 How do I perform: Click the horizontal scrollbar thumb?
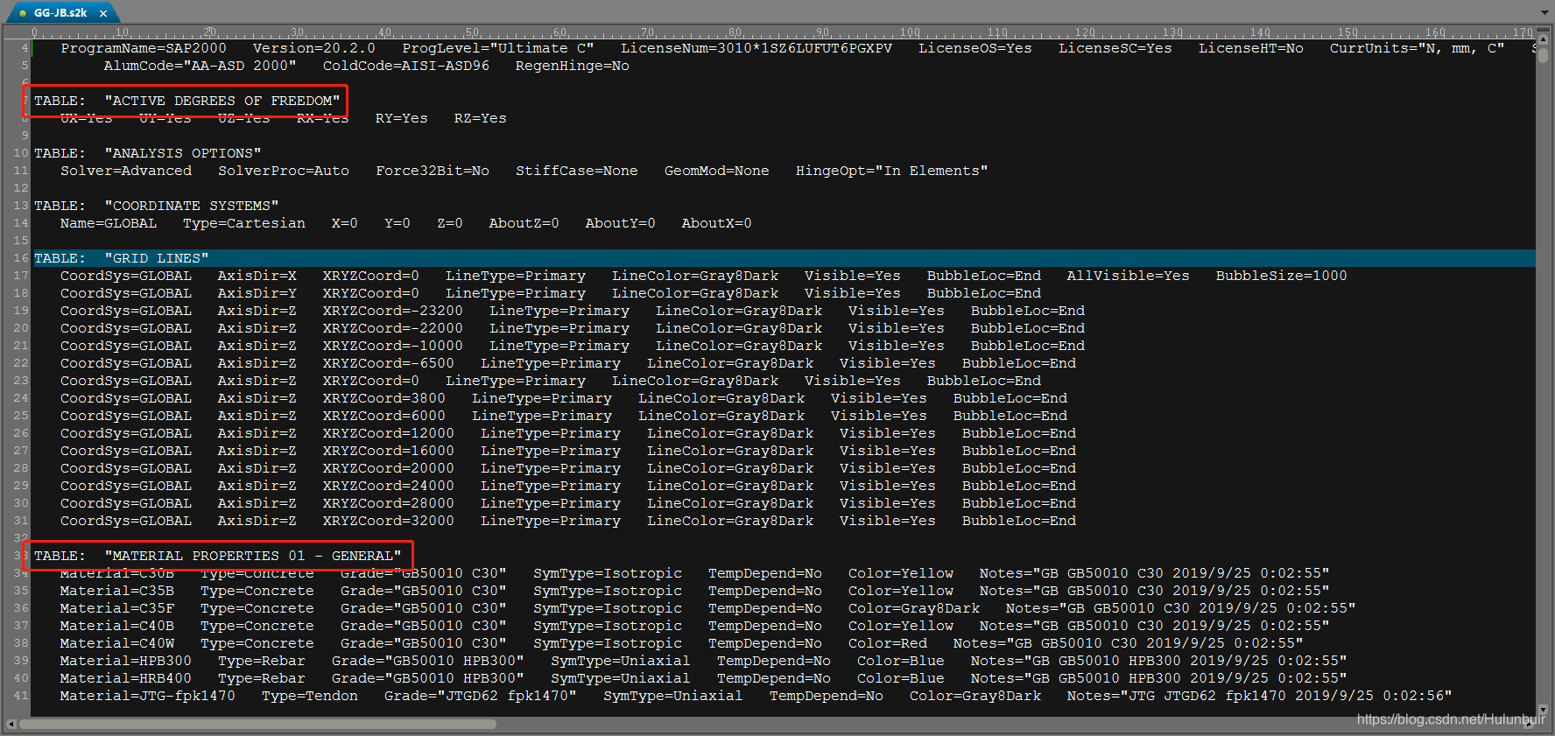[257, 724]
